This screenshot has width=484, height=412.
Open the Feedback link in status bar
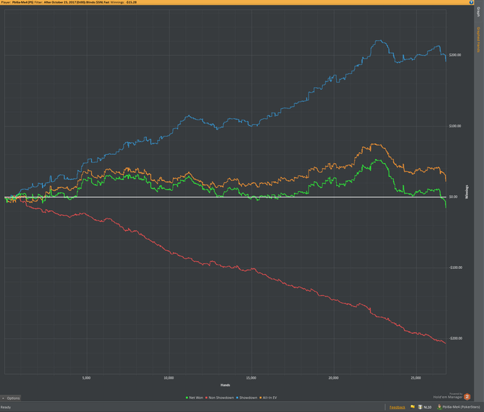point(398,407)
